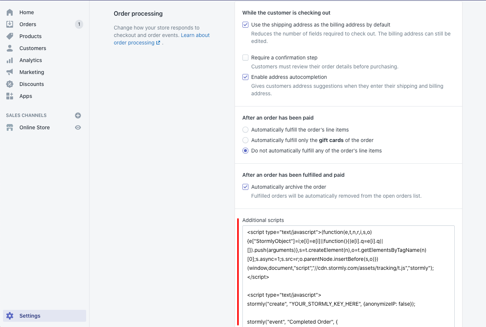Choose automatically fulfill only gift cards

tap(245, 140)
